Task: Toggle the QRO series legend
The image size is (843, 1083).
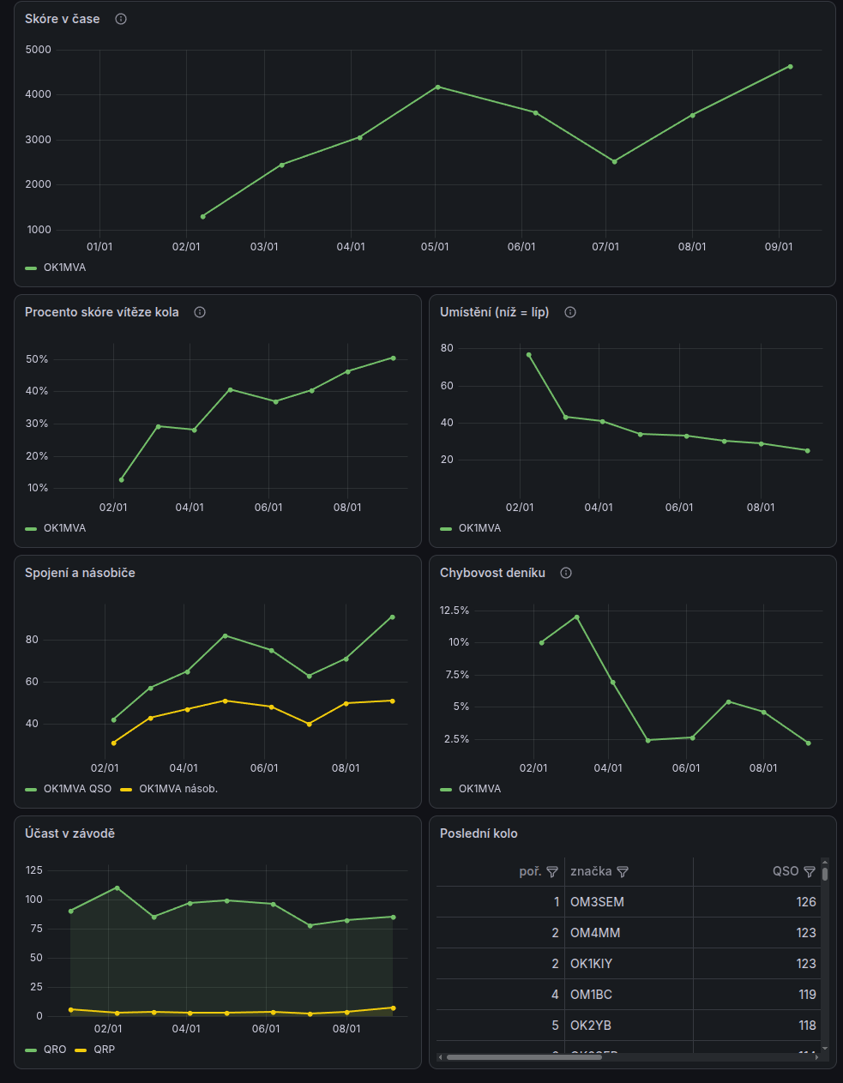Action: point(55,1050)
